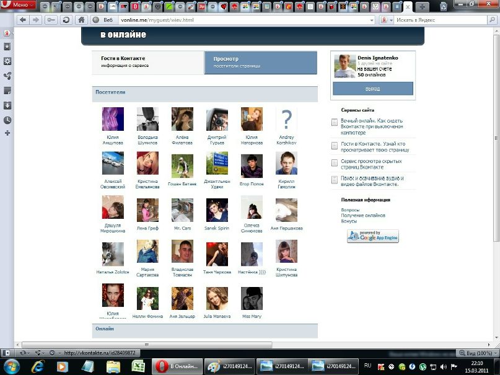Open Сервис просмотра скрытых страниц link
Screen dimensions: 500x375
(x=371, y=164)
